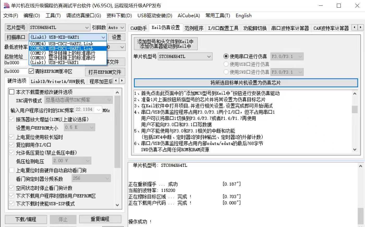
Task: Click 将所选目标单片机设置为仿真芯片 button
Action: coord(246,83)
